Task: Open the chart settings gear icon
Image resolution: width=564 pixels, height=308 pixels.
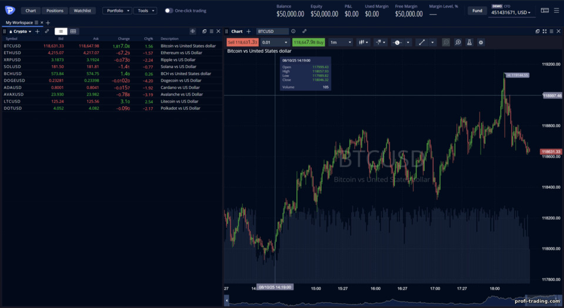Action: 481,42
